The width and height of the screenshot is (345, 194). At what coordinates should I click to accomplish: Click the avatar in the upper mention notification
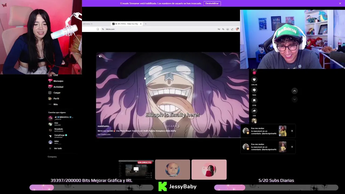(x=246, y=131)
